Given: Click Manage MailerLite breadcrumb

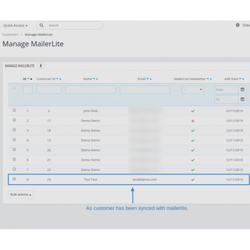Looking at the screenshot, I should click(38, 35).
